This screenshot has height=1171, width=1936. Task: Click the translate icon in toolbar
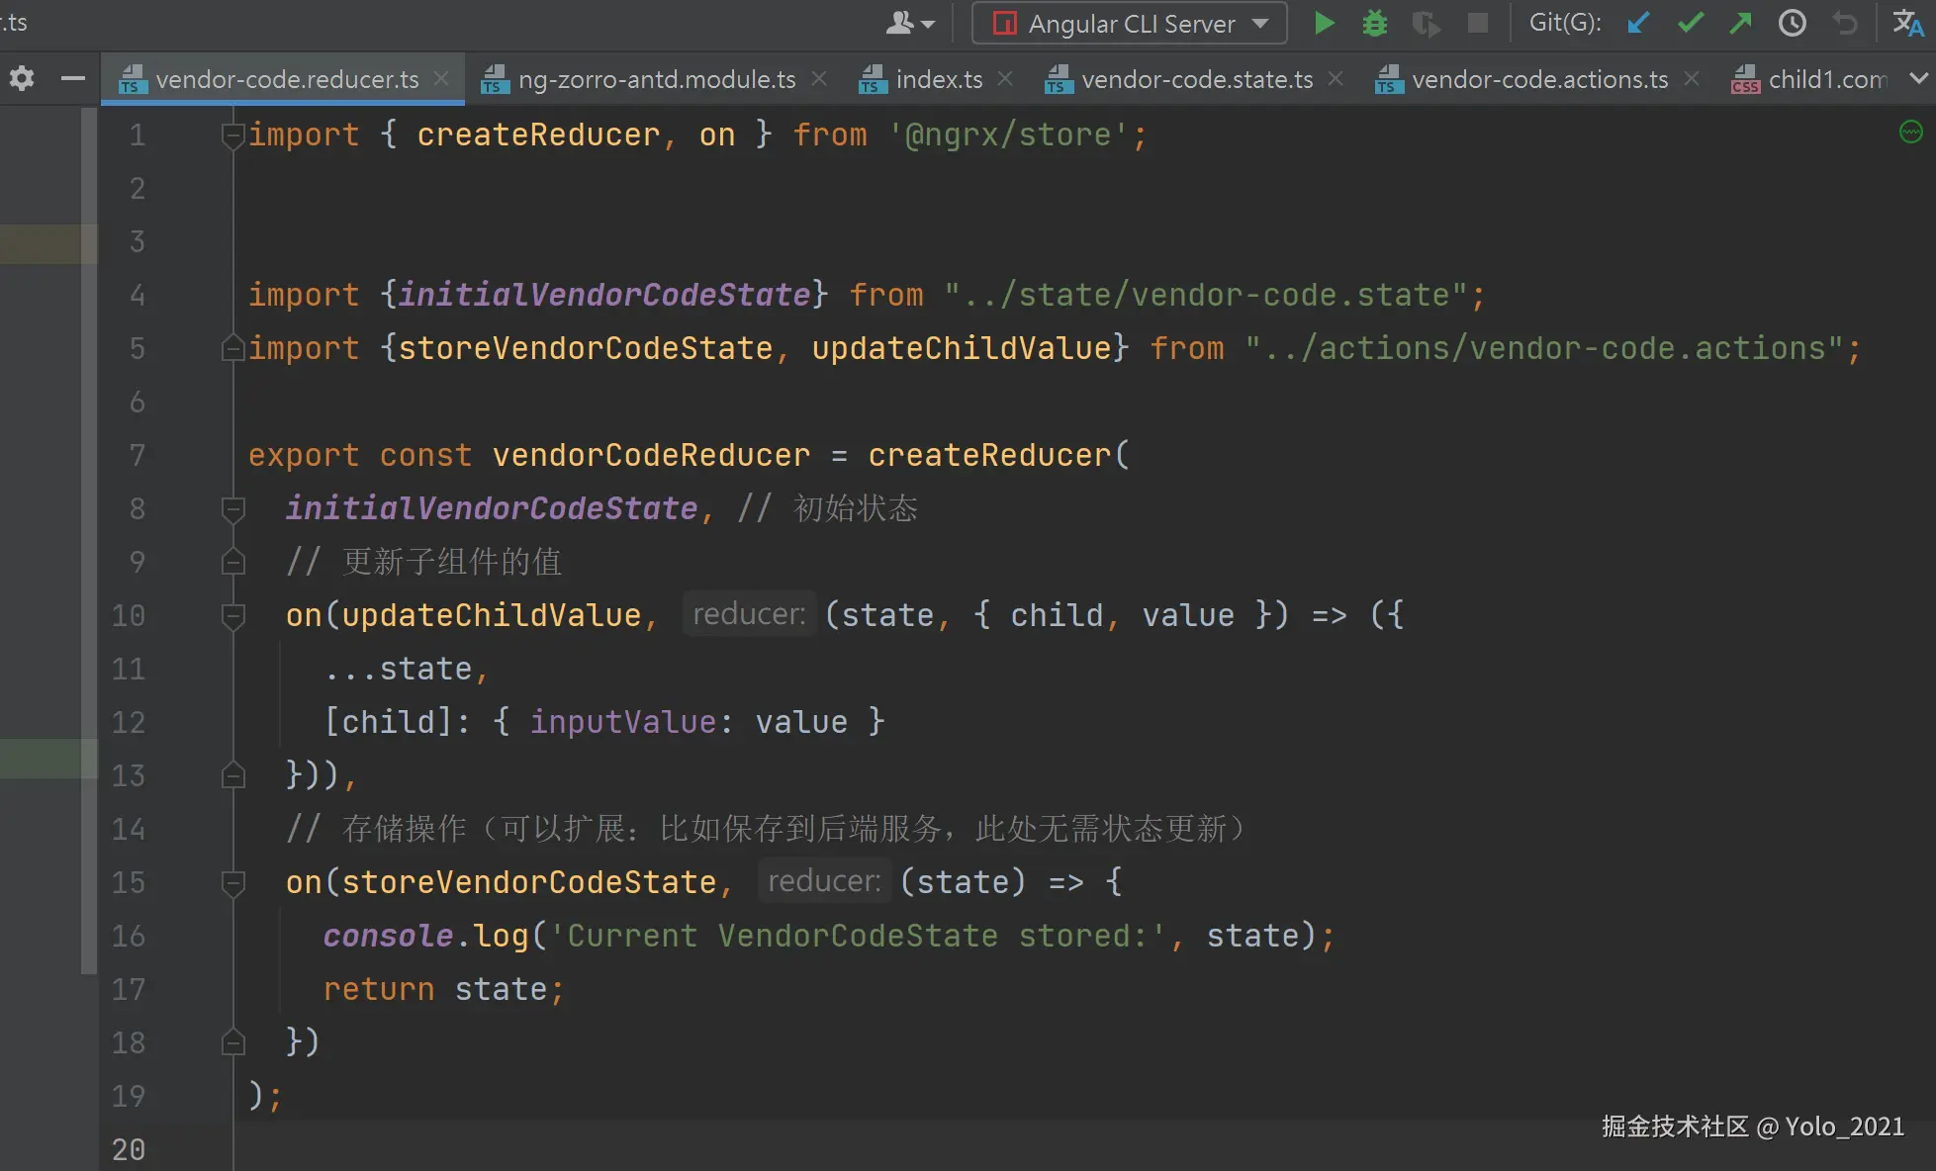click(1907, 23)
